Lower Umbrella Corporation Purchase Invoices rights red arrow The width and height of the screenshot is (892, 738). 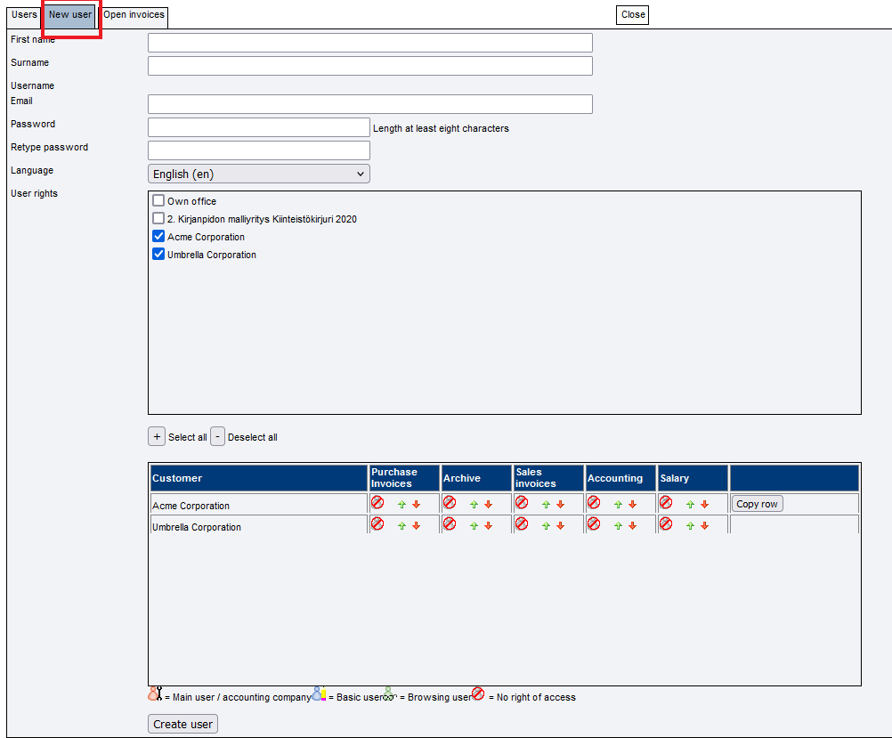coord(417,526)
